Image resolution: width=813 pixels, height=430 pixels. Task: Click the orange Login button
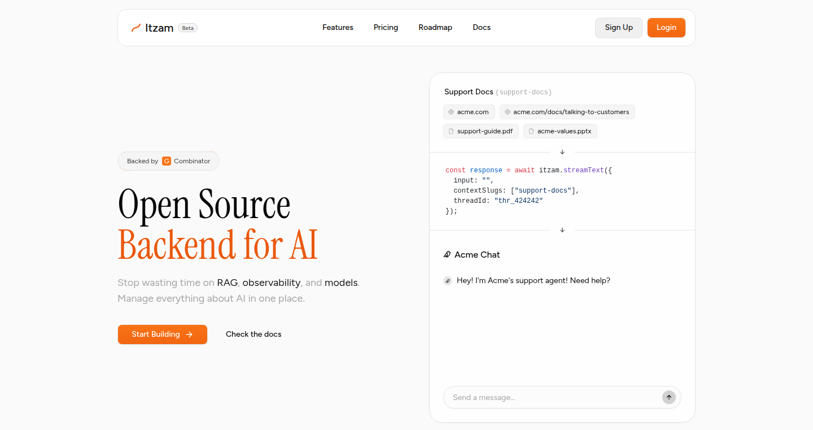pyautogui.click(x=666, y=28)
